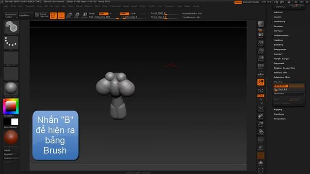Expand the Adaptive Skin section

point(281,77)
